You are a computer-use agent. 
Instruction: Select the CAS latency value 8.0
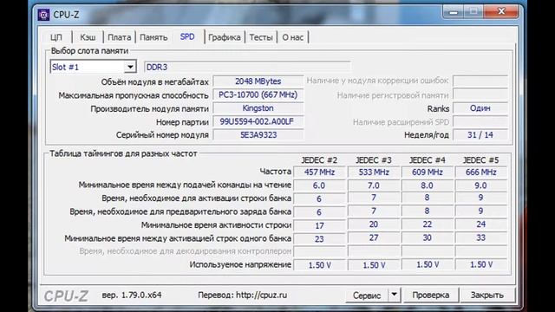coord(428,185)
